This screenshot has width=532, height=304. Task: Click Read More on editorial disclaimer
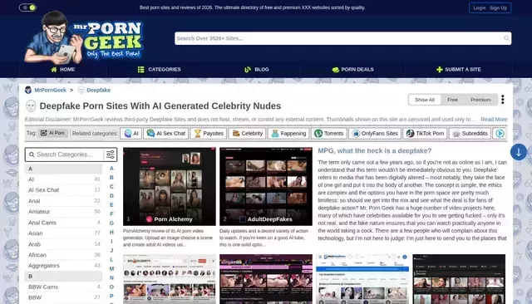tap(494, 120)
